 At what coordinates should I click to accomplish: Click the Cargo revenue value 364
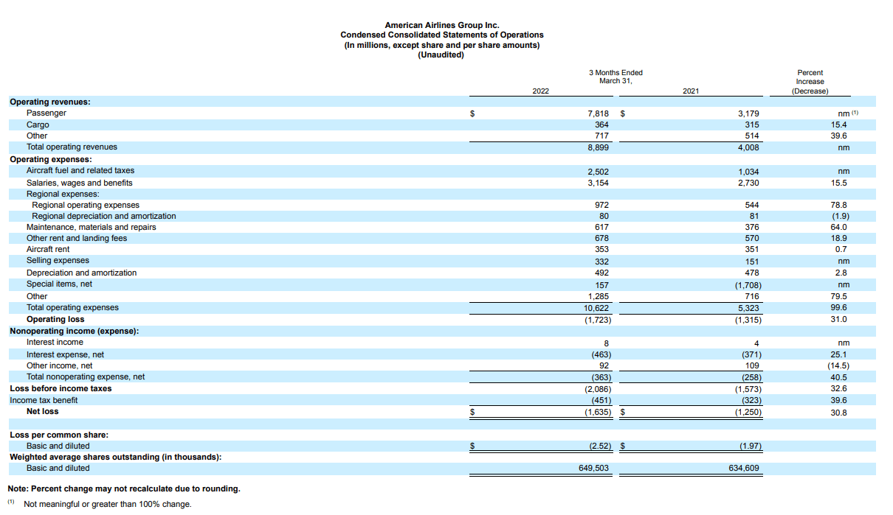(601, 125)
